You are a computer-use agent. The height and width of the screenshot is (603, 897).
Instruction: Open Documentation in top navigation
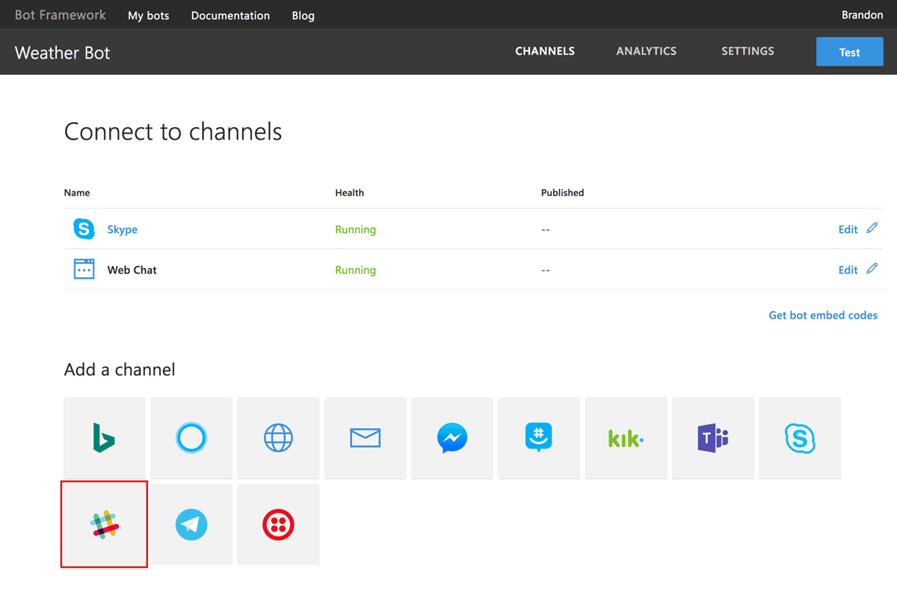(x=230, y=16)
